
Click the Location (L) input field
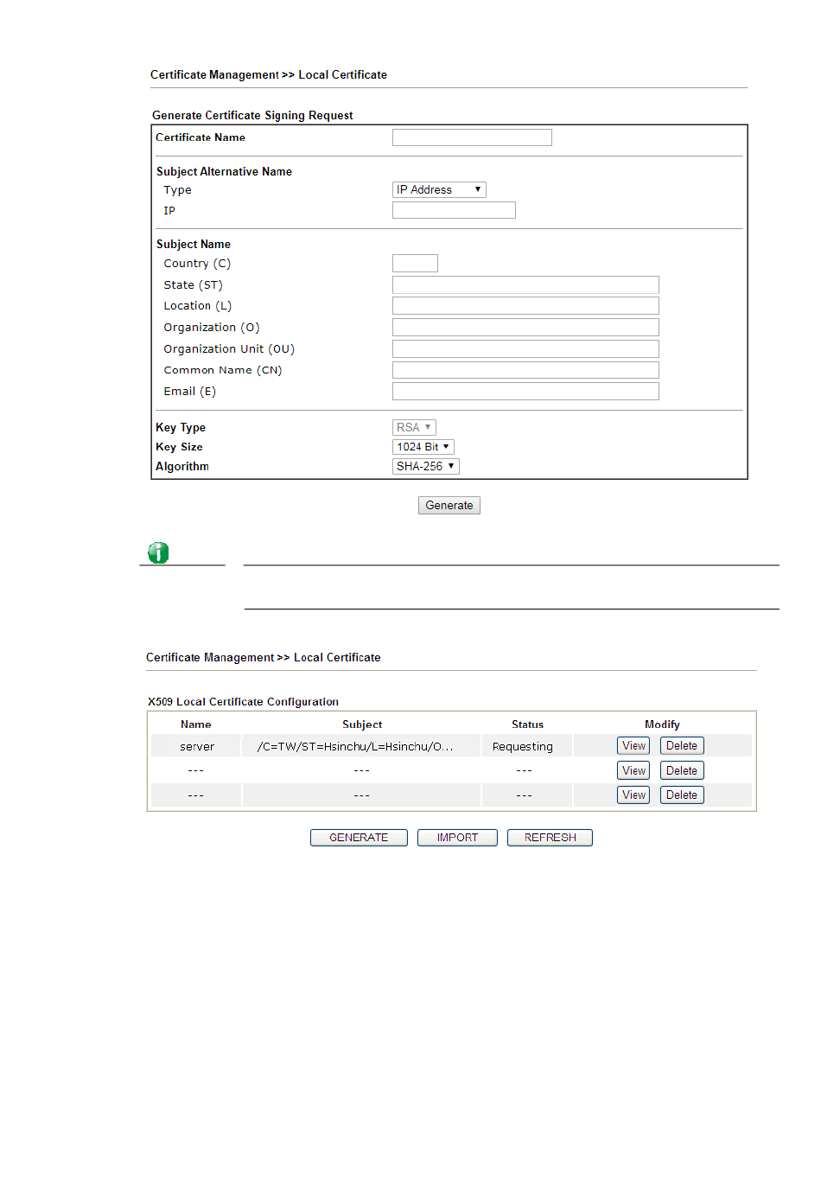click(x=525, y=306)
